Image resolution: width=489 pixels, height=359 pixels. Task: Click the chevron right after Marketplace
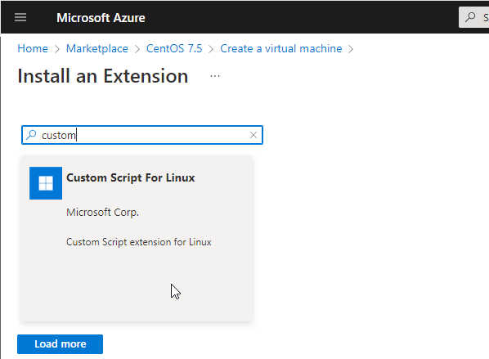pos(137,49)
